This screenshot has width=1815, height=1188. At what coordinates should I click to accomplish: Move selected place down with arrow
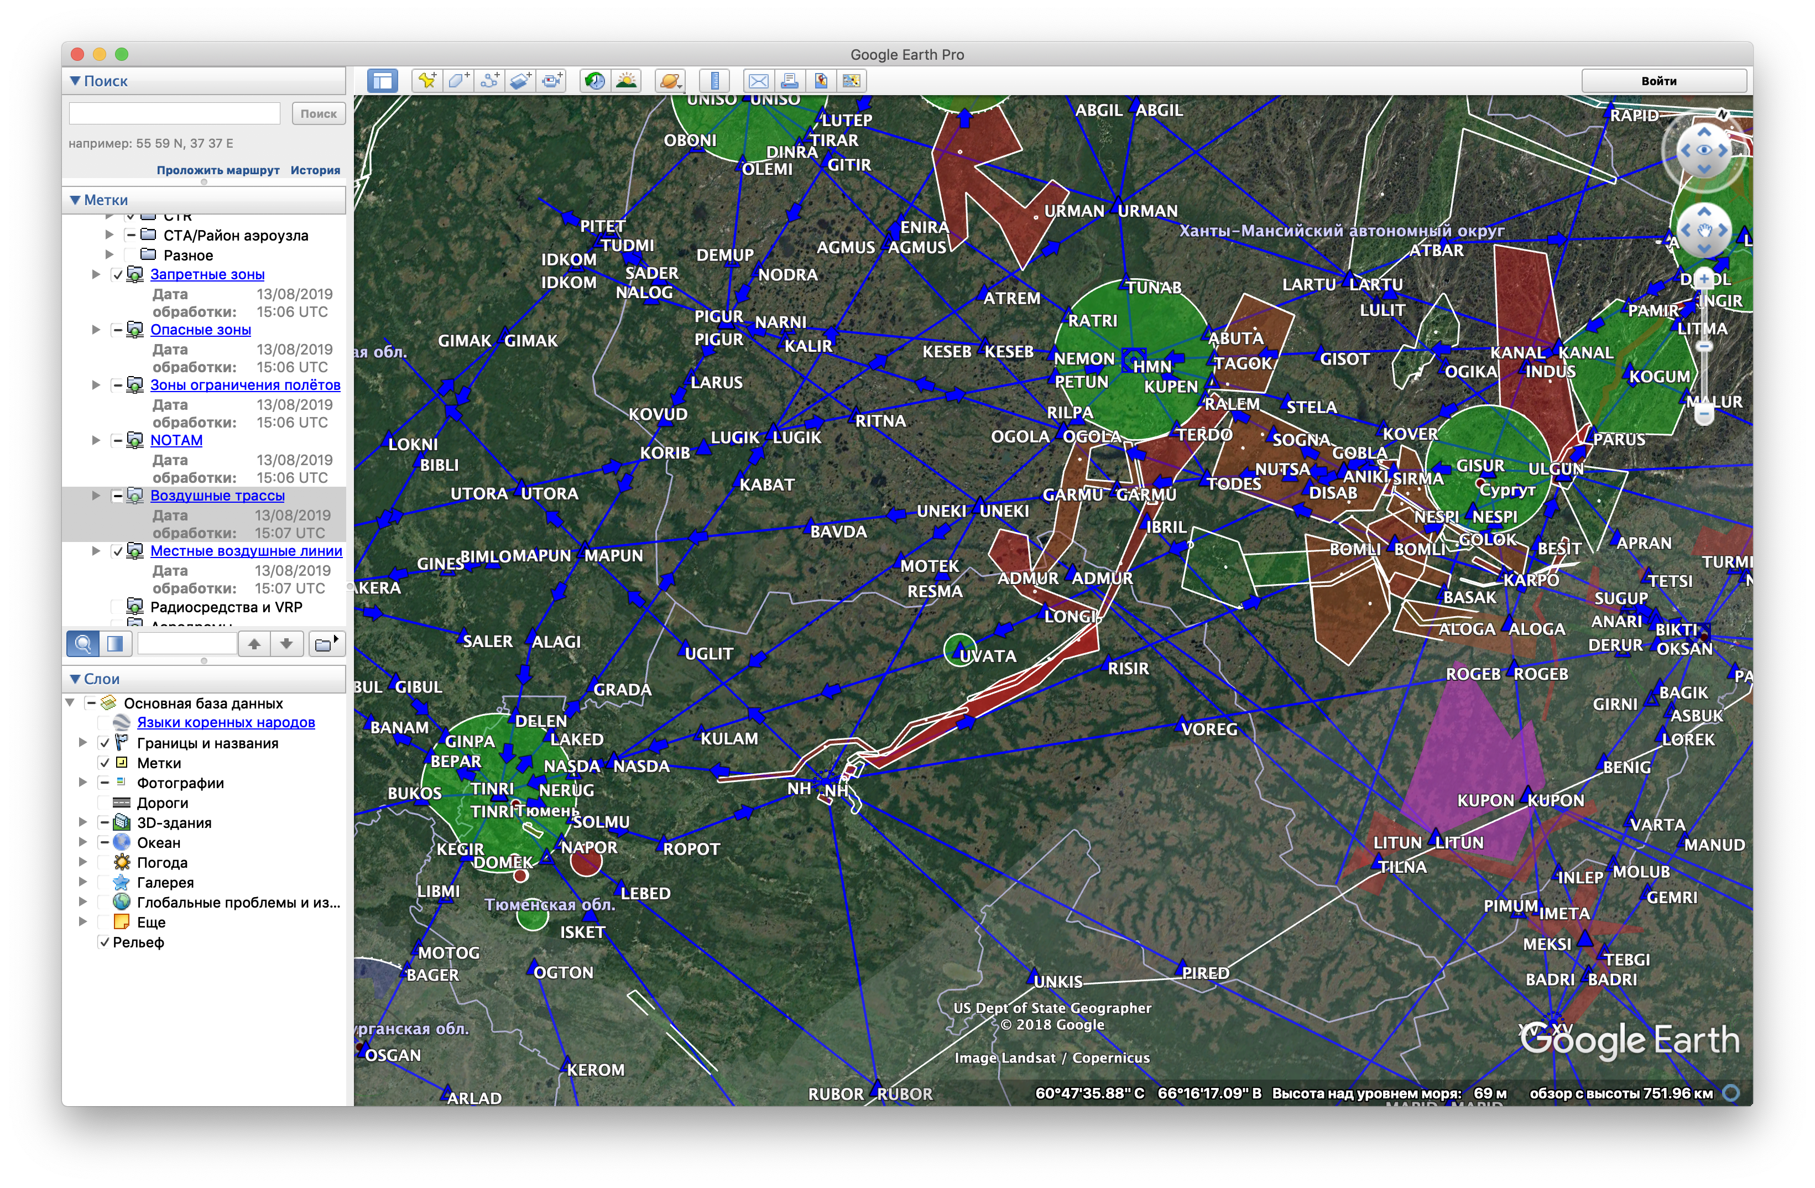tap(287, 644)
